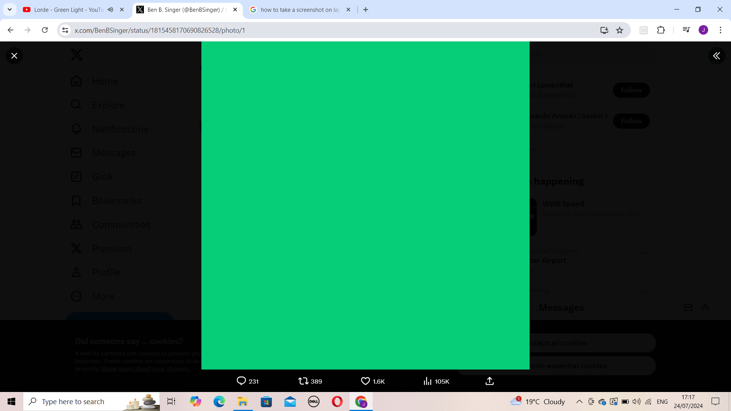Open the 19°C Cloudy weather widget
Viewport: 731px width, 411px height.
click(x=538, y=401)
